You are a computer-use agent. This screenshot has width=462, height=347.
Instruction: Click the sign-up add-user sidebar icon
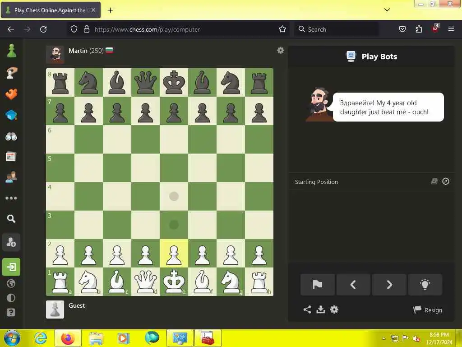click(11, 242)
